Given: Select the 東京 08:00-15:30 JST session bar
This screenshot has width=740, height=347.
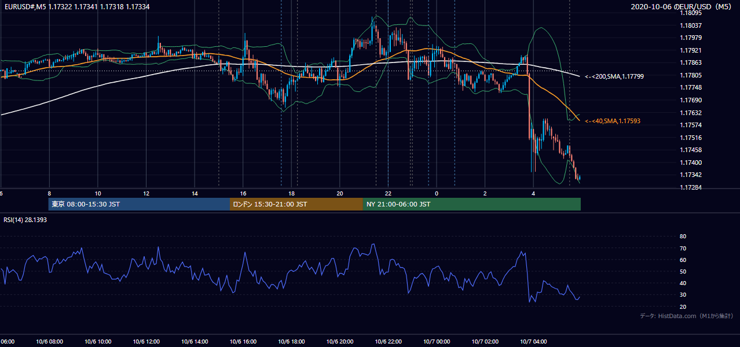Looking at the screenshot, I should pyautogui.click(x=139, y=204).
